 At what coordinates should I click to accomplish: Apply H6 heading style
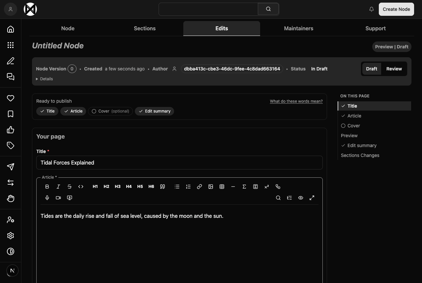[x=151, y=187]
